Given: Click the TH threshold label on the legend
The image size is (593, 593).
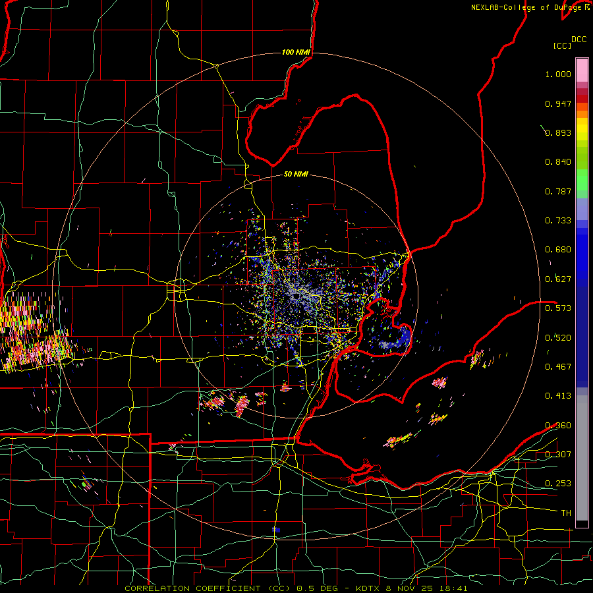Looking at the screenshot, I should (x=566, y=513).
